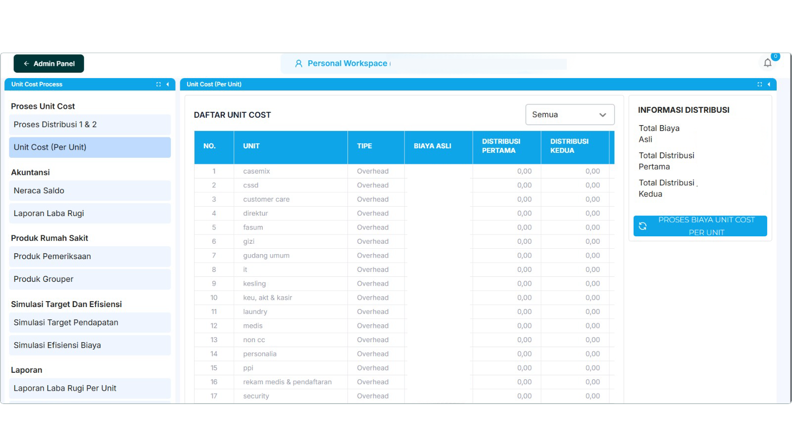Click the non cc unit name
This screenshot has width=792, height=445.
point(254,340)
